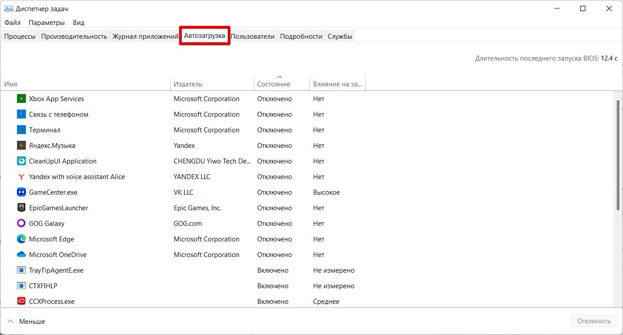Click the Microsoft OneDrive cloud icon
Screen dimensions: 623x335
(21, 255)
